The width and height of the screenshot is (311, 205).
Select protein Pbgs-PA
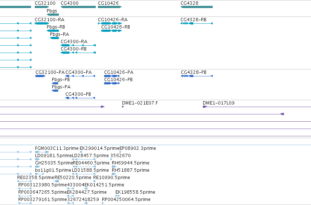55,91
